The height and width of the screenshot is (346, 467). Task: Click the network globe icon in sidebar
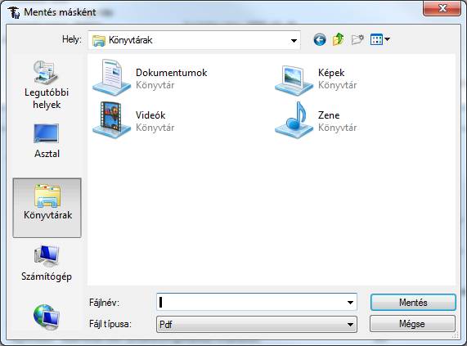click(47, 317)
